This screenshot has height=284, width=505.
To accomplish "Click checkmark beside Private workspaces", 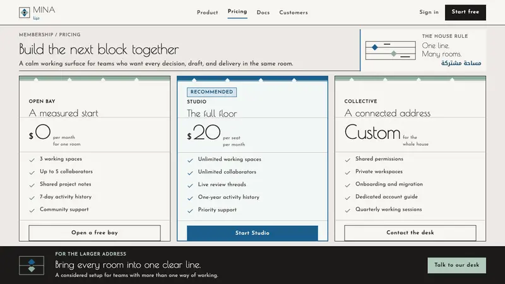I will click(348, 172).
